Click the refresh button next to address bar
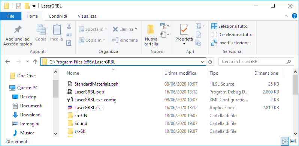Viewport: 299px width, 146px height. coord(210,62)
